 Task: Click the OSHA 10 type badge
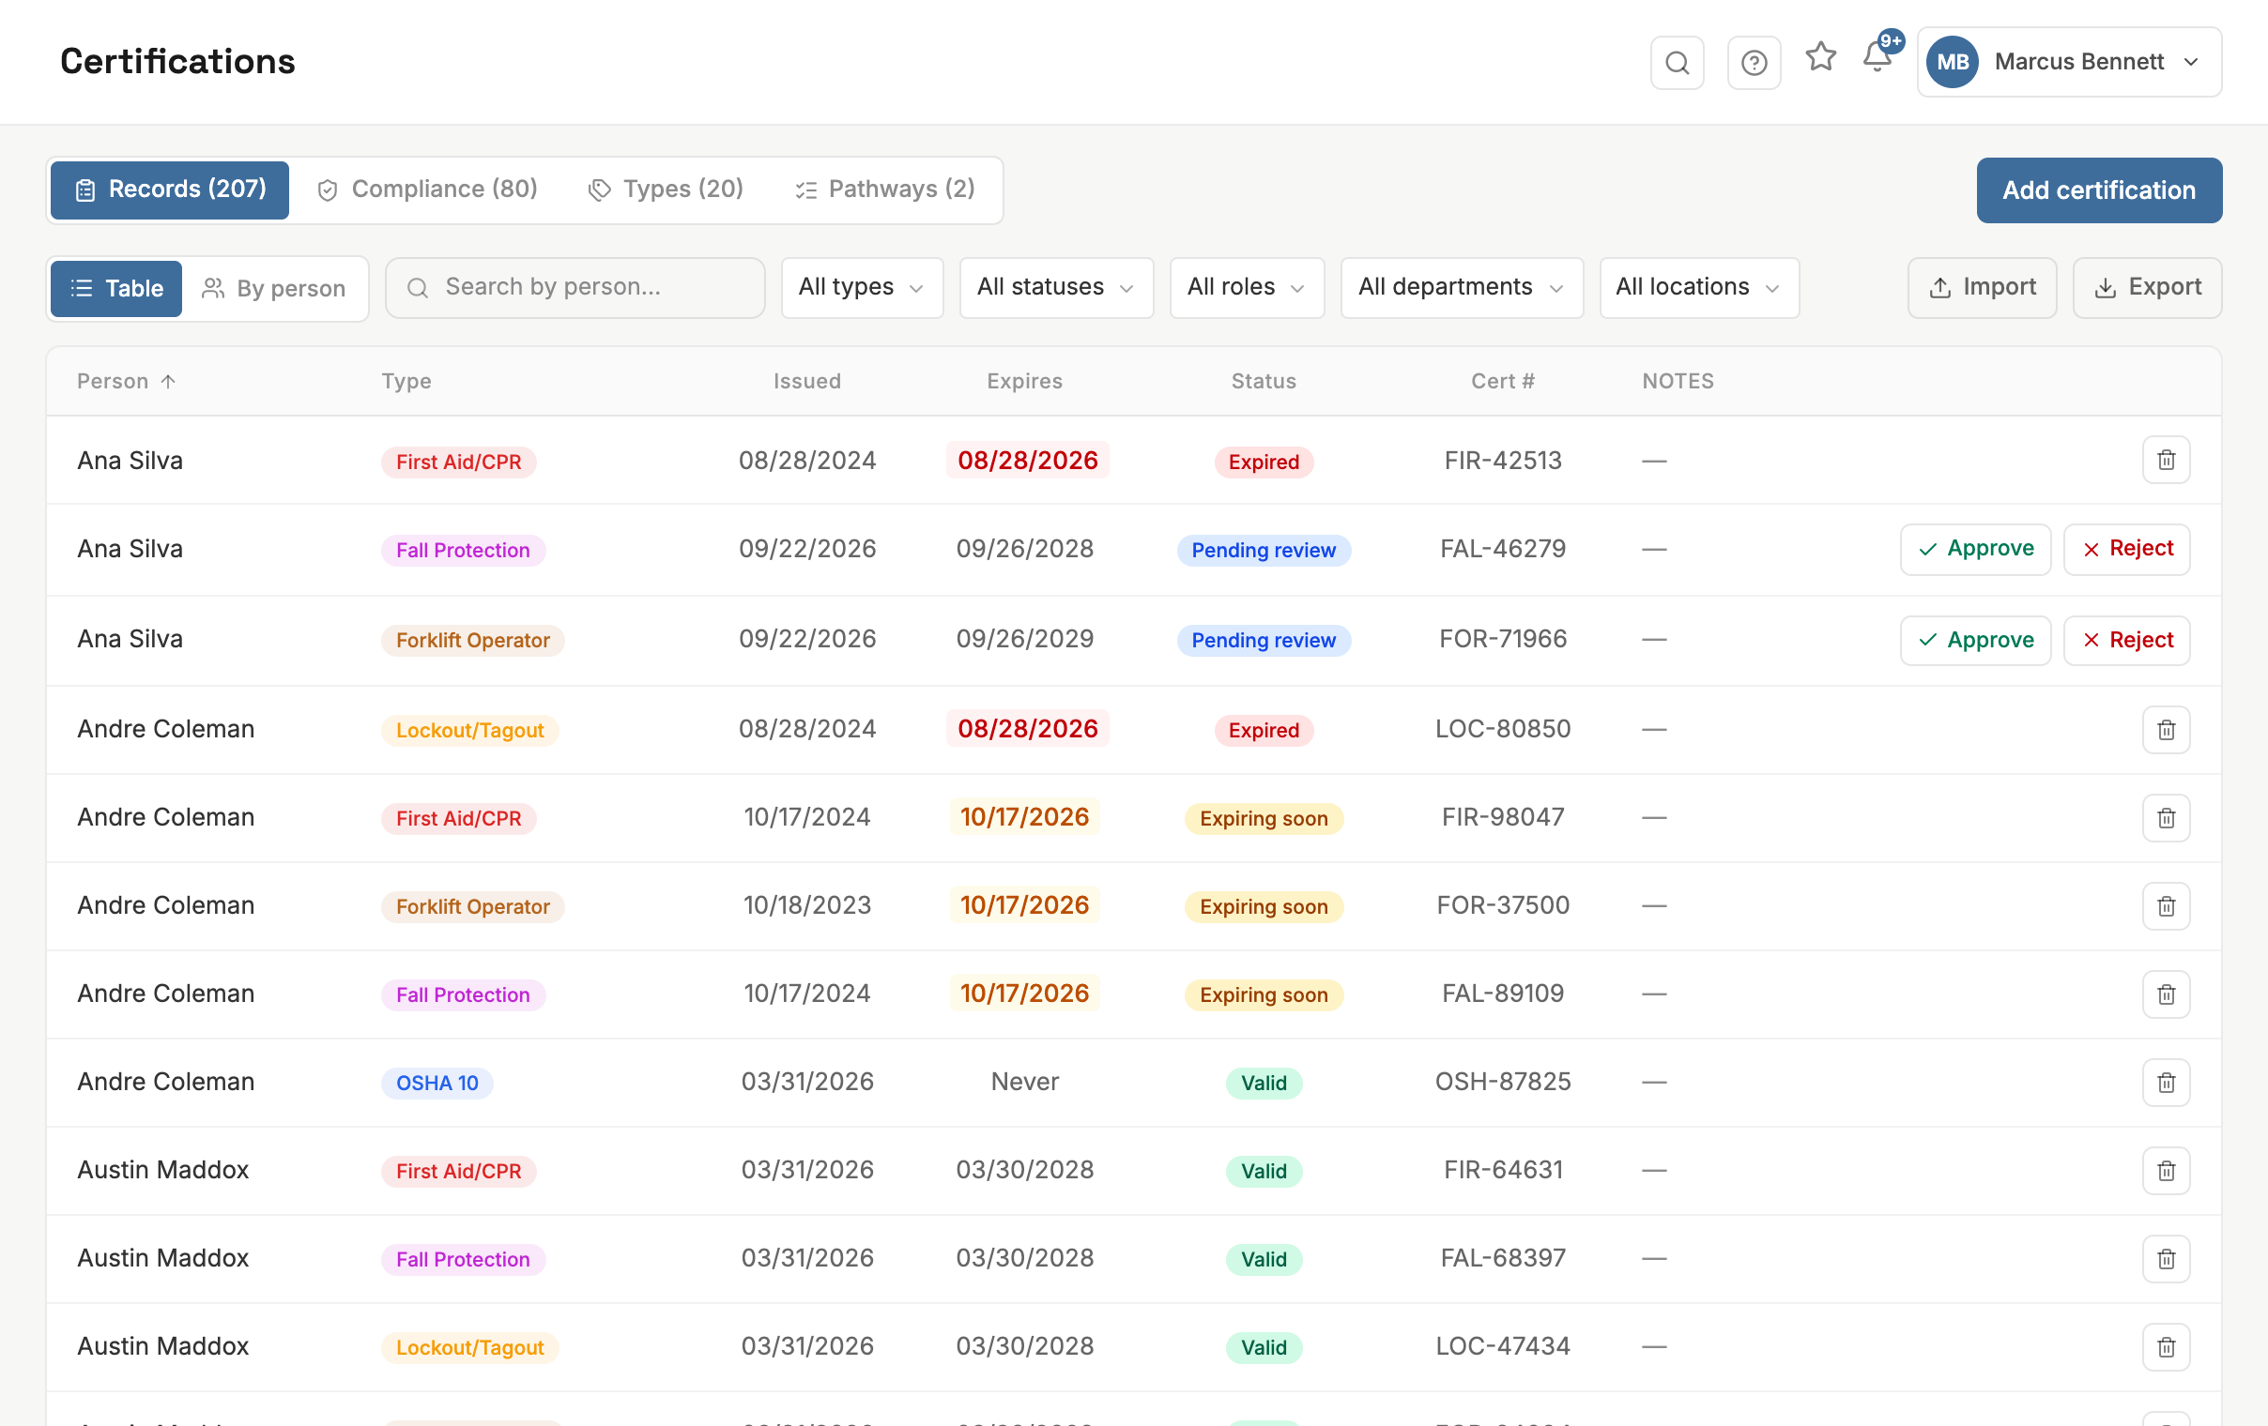click(x=437, y=1083)
